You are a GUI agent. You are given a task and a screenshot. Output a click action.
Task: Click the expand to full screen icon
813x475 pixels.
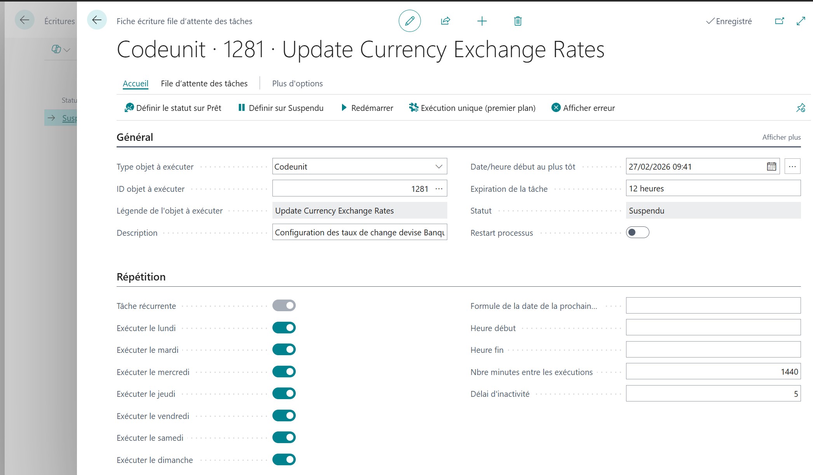801,21
